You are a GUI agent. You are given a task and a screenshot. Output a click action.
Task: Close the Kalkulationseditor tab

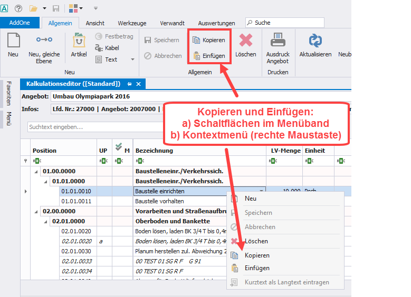click(x=139, y=84)
